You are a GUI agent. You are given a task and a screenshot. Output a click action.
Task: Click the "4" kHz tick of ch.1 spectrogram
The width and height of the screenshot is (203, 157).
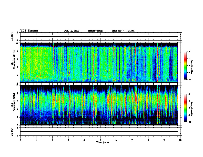pyautogui.click(x=18, y=67)
